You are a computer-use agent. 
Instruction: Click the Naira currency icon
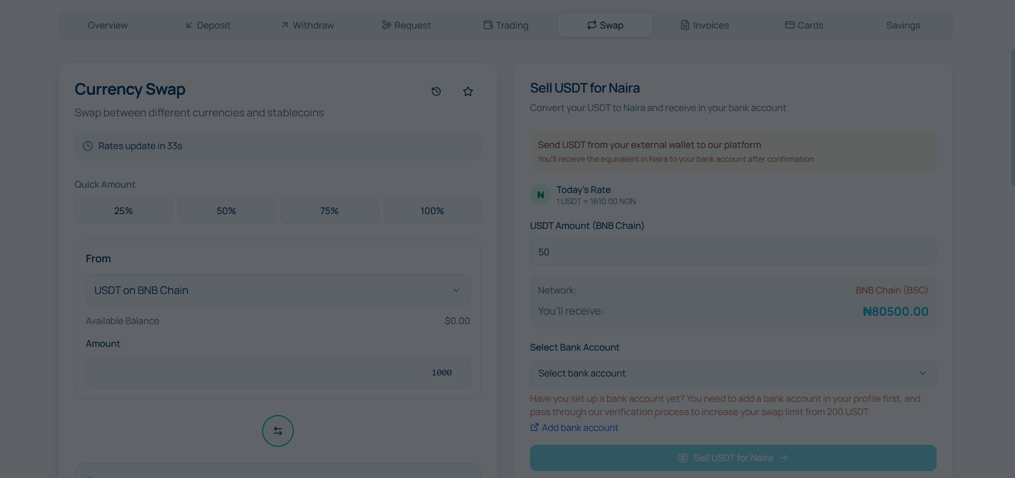tap(541, 195)
